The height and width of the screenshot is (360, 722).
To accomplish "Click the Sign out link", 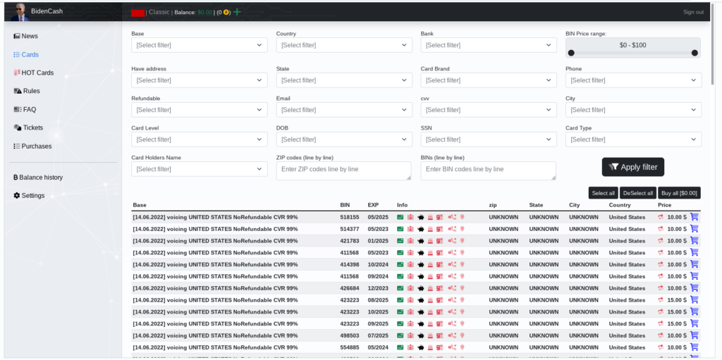I will 694,12.
